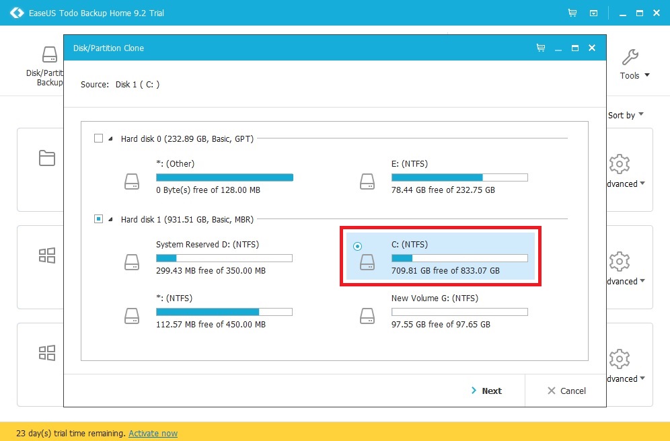This screenshot has width=670, height=441.
Task: Click the 'C: (NTFS)' partition label
Action: pos(410,245)
